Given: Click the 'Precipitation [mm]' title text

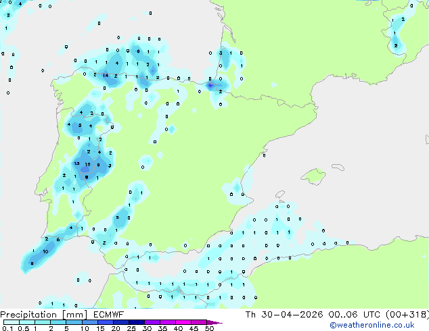Looking at the screenshot, I should 44,315.
